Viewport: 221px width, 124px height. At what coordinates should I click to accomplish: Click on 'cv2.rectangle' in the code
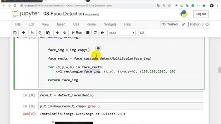(69, 71)
